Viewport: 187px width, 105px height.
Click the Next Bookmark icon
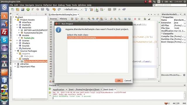[115, 19]
